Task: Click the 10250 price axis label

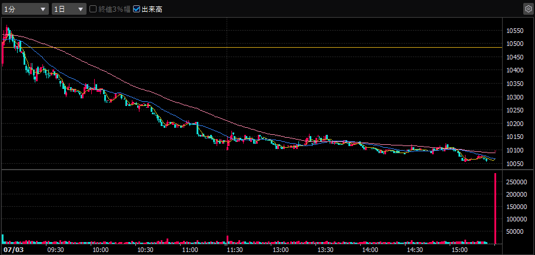Action: [514, 110]
